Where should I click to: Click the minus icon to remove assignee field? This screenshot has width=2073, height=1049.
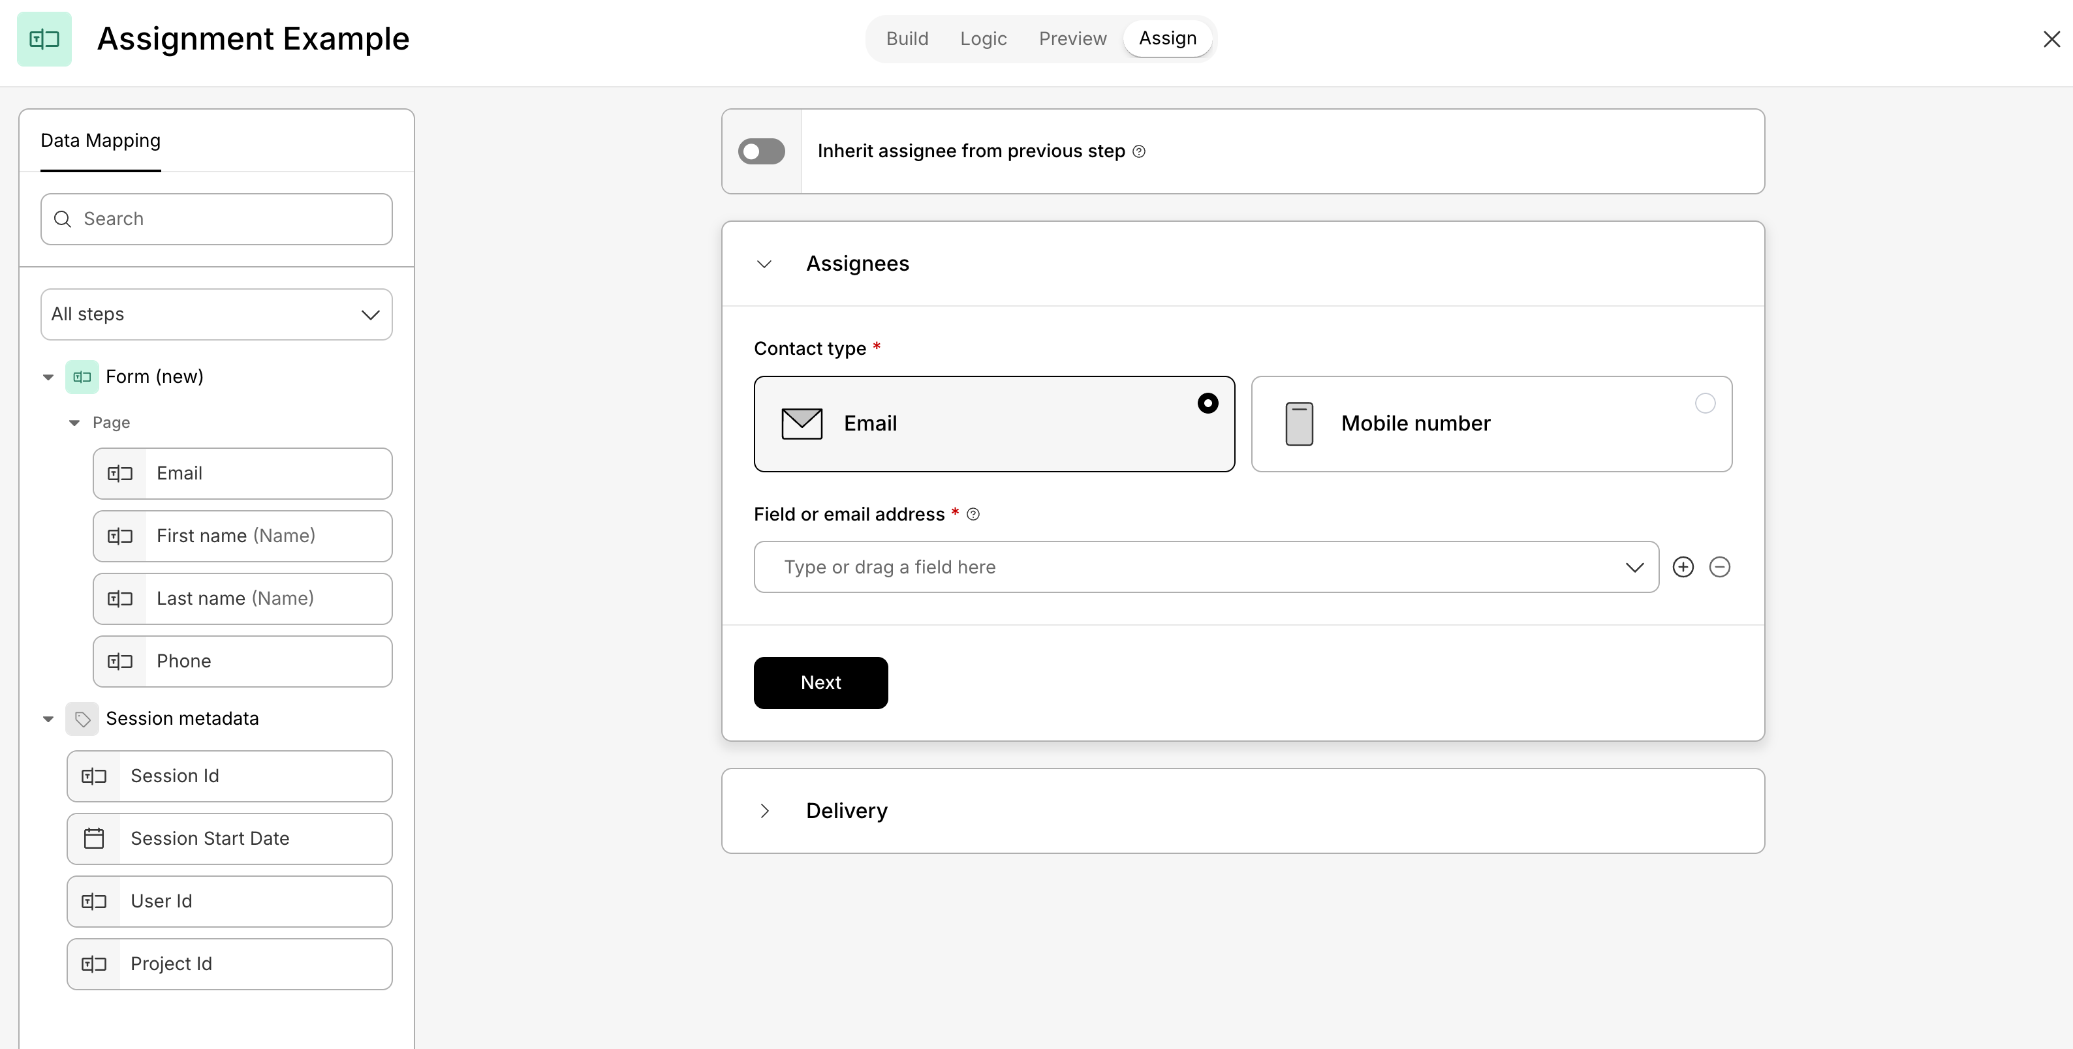[x=1720, y=567]
